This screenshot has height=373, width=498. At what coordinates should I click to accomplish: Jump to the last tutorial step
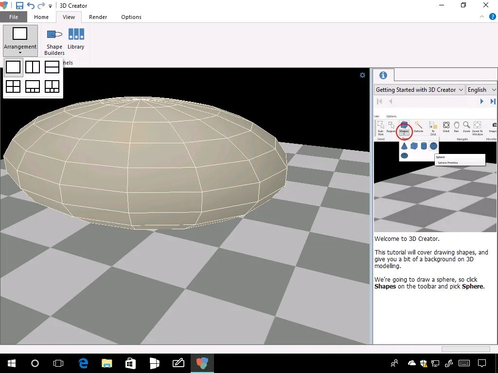[493, 101]
